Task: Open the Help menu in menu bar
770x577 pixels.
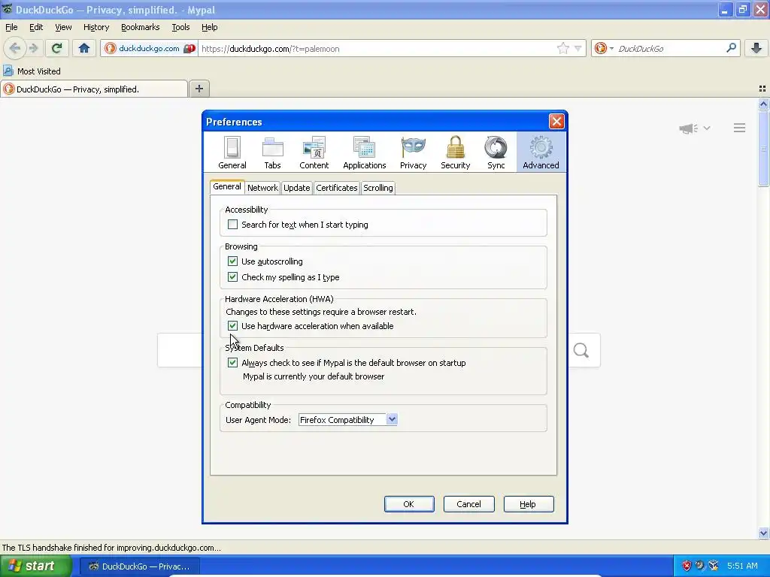Action: pyautogui.click(x=210, y=27)
